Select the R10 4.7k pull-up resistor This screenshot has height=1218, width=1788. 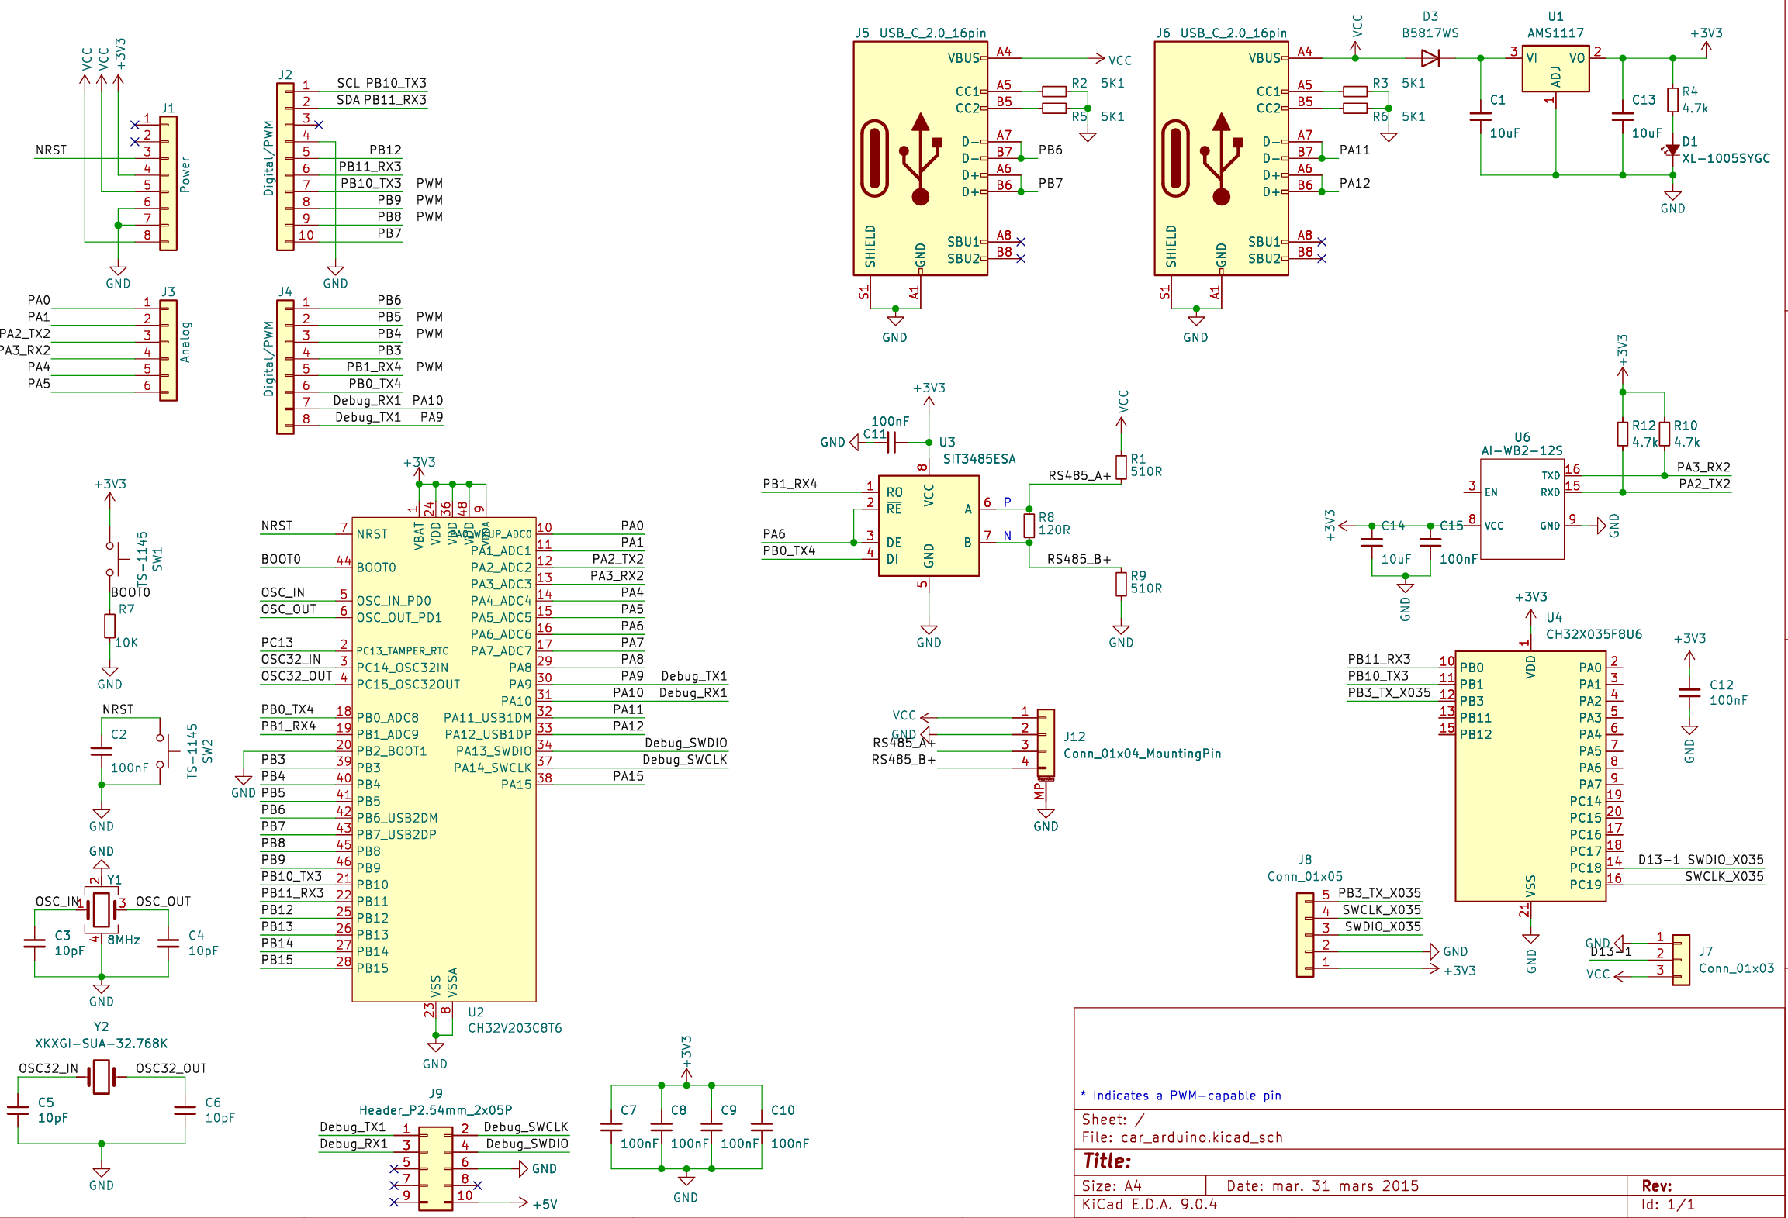[x=1664, y=433]
